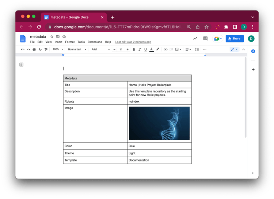
Task: Click the undo icon in toolbar
Action: [x=23, y=49]
